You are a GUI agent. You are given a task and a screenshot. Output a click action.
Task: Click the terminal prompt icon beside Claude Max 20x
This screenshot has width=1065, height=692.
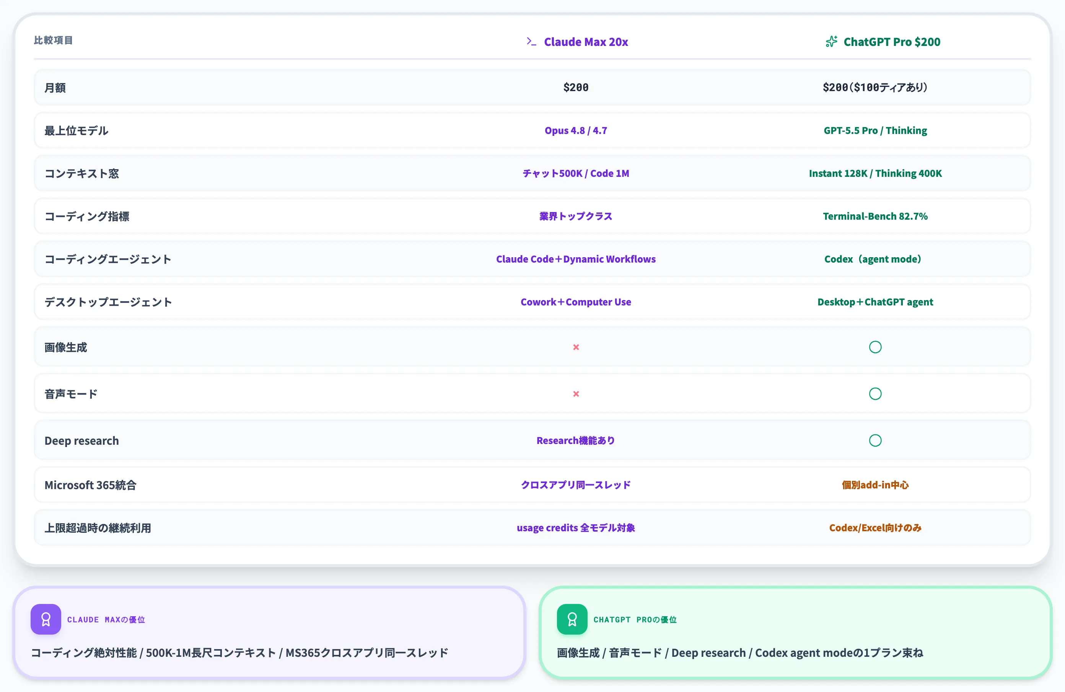tap(531, 42)
